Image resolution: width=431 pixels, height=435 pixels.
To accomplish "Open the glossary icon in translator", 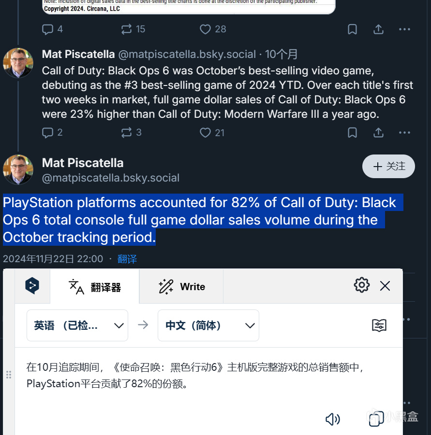I will coord(379,325).
